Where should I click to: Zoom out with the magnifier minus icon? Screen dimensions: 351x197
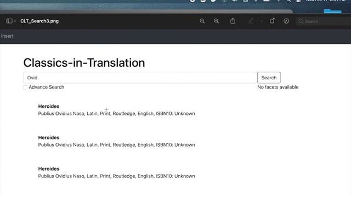(202, 21)
